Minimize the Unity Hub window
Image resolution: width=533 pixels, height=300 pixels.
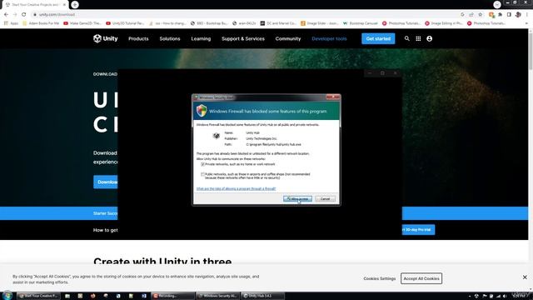click(x=370, y=73)
